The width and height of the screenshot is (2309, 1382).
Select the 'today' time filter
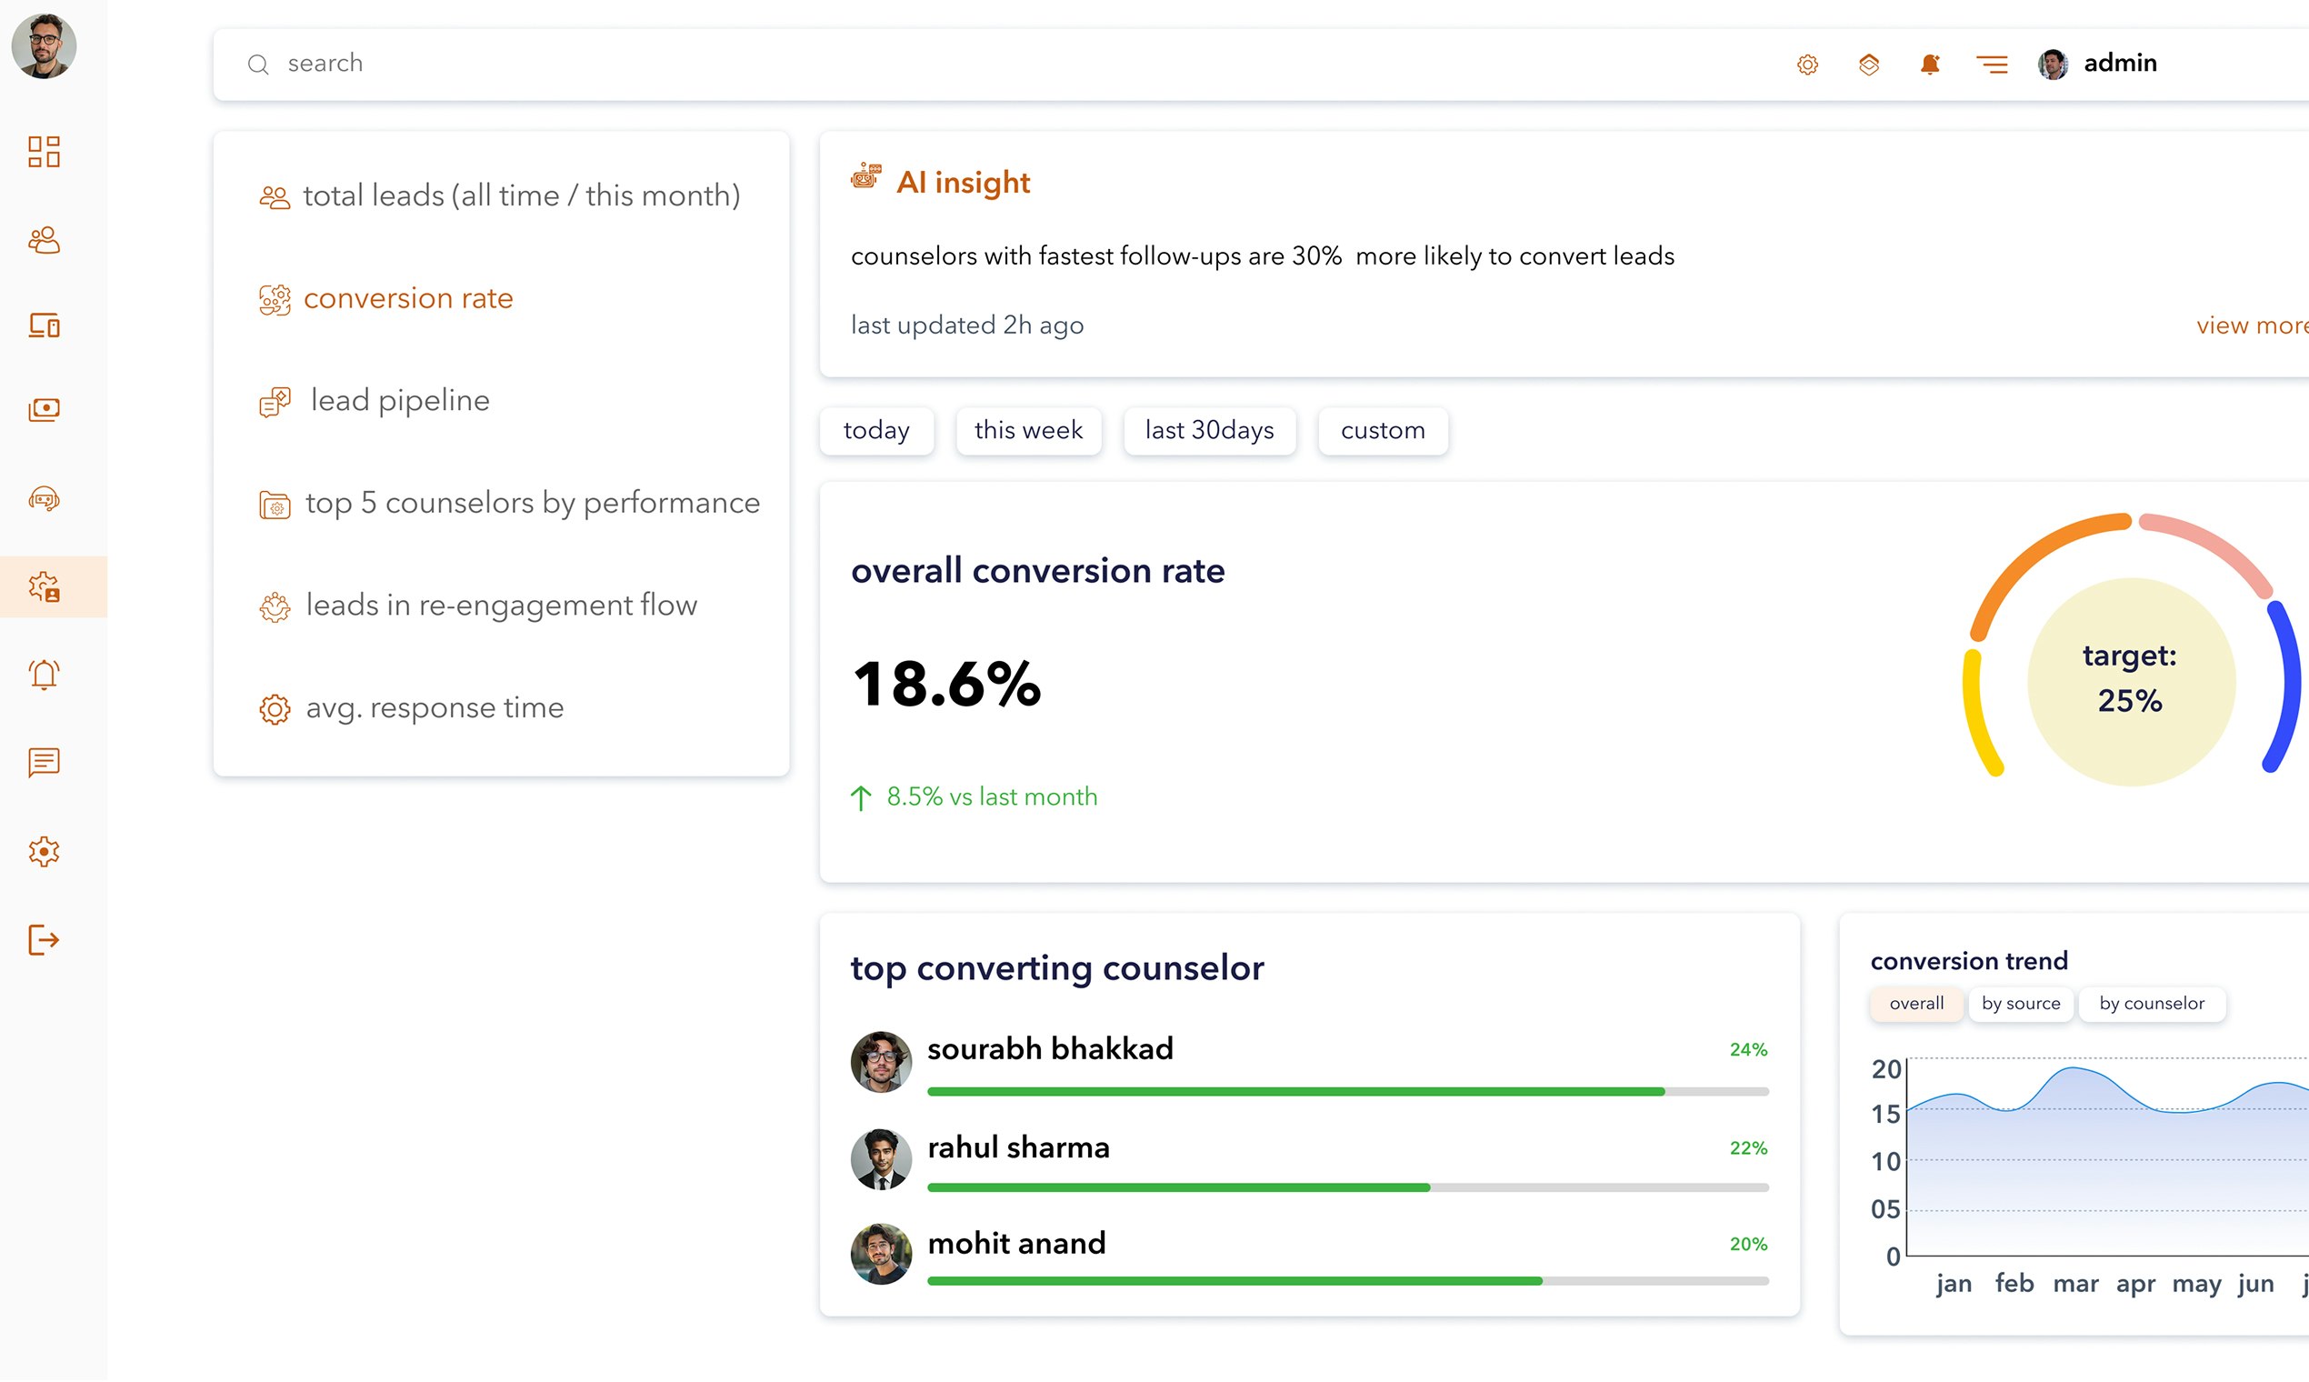876,430
